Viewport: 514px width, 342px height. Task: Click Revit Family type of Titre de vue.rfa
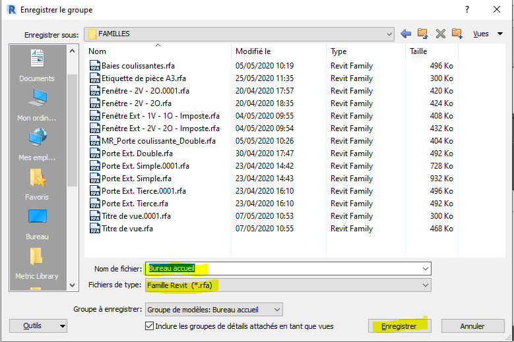click(x=352, y=229)
